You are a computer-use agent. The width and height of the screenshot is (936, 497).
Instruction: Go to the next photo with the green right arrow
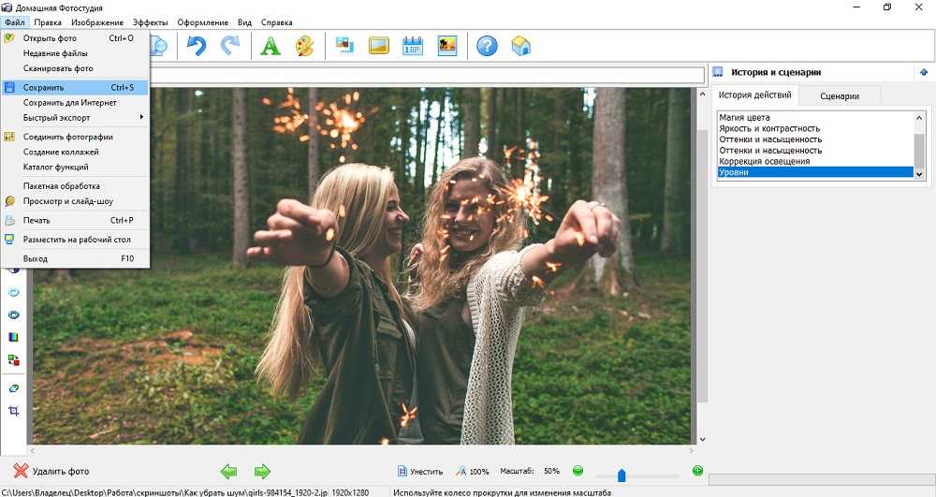point(262,472)
